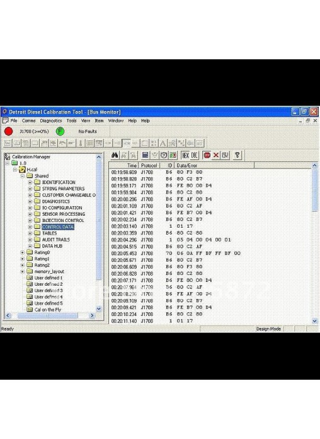Expand the IDENTIFICATION folder
This screenshot has width=320, height=439.
pos(30,182)
